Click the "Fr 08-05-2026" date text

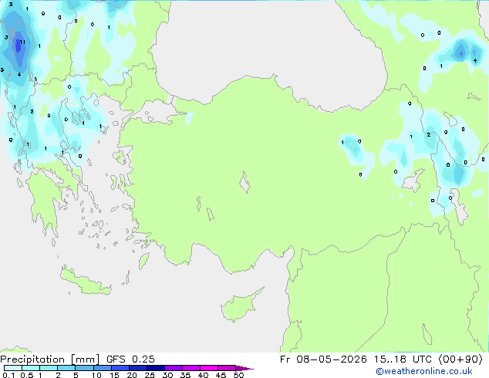(x=323, y=359)
